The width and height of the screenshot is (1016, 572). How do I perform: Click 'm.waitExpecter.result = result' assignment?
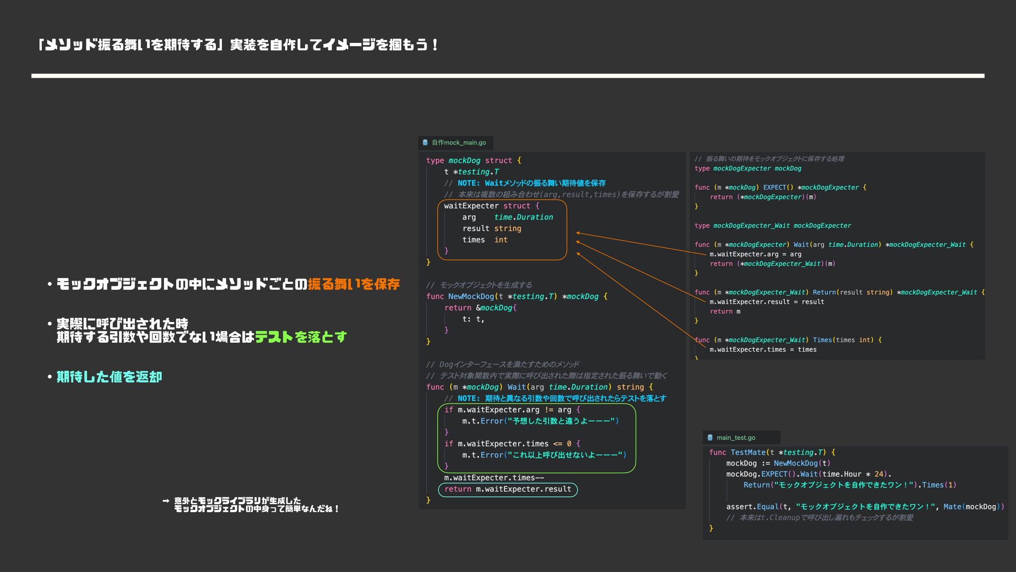point(767,302)
